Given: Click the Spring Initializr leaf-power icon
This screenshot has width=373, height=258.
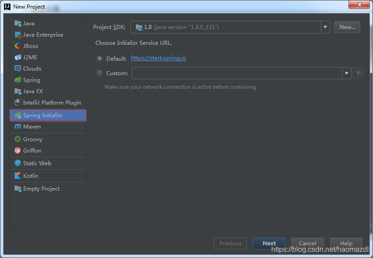Looking at the screenshot, I should tap(18, 115).
